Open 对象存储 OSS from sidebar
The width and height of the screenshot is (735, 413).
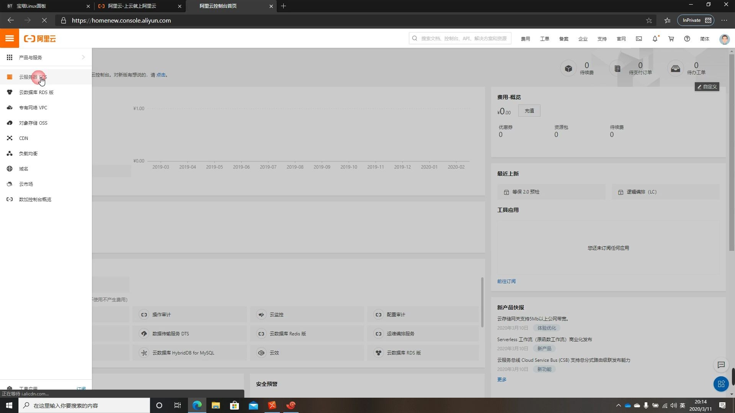(x=33, y=123)
